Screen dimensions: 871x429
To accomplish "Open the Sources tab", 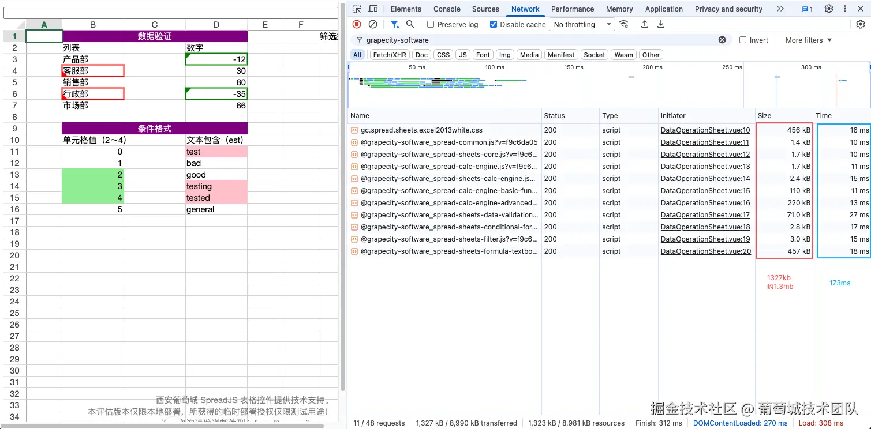I will pos(485,9).
